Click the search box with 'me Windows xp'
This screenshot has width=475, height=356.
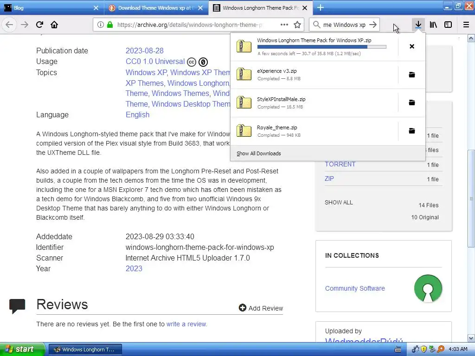pos(344,25)
